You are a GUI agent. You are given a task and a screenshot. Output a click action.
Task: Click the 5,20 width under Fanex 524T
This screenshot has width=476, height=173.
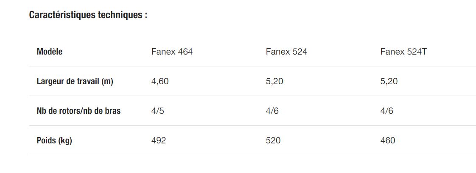[x=389, y=81]
